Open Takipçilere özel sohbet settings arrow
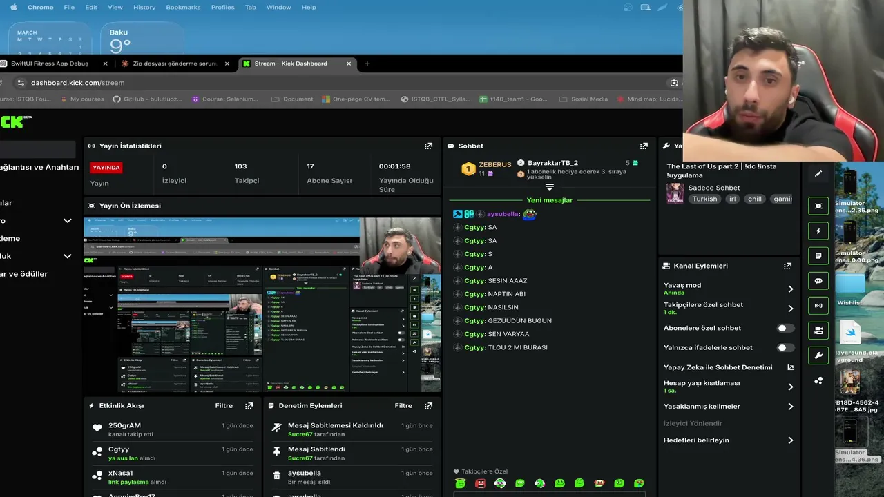Image resolution: width=884 pixels, height=497 pixels. [791, 309]
